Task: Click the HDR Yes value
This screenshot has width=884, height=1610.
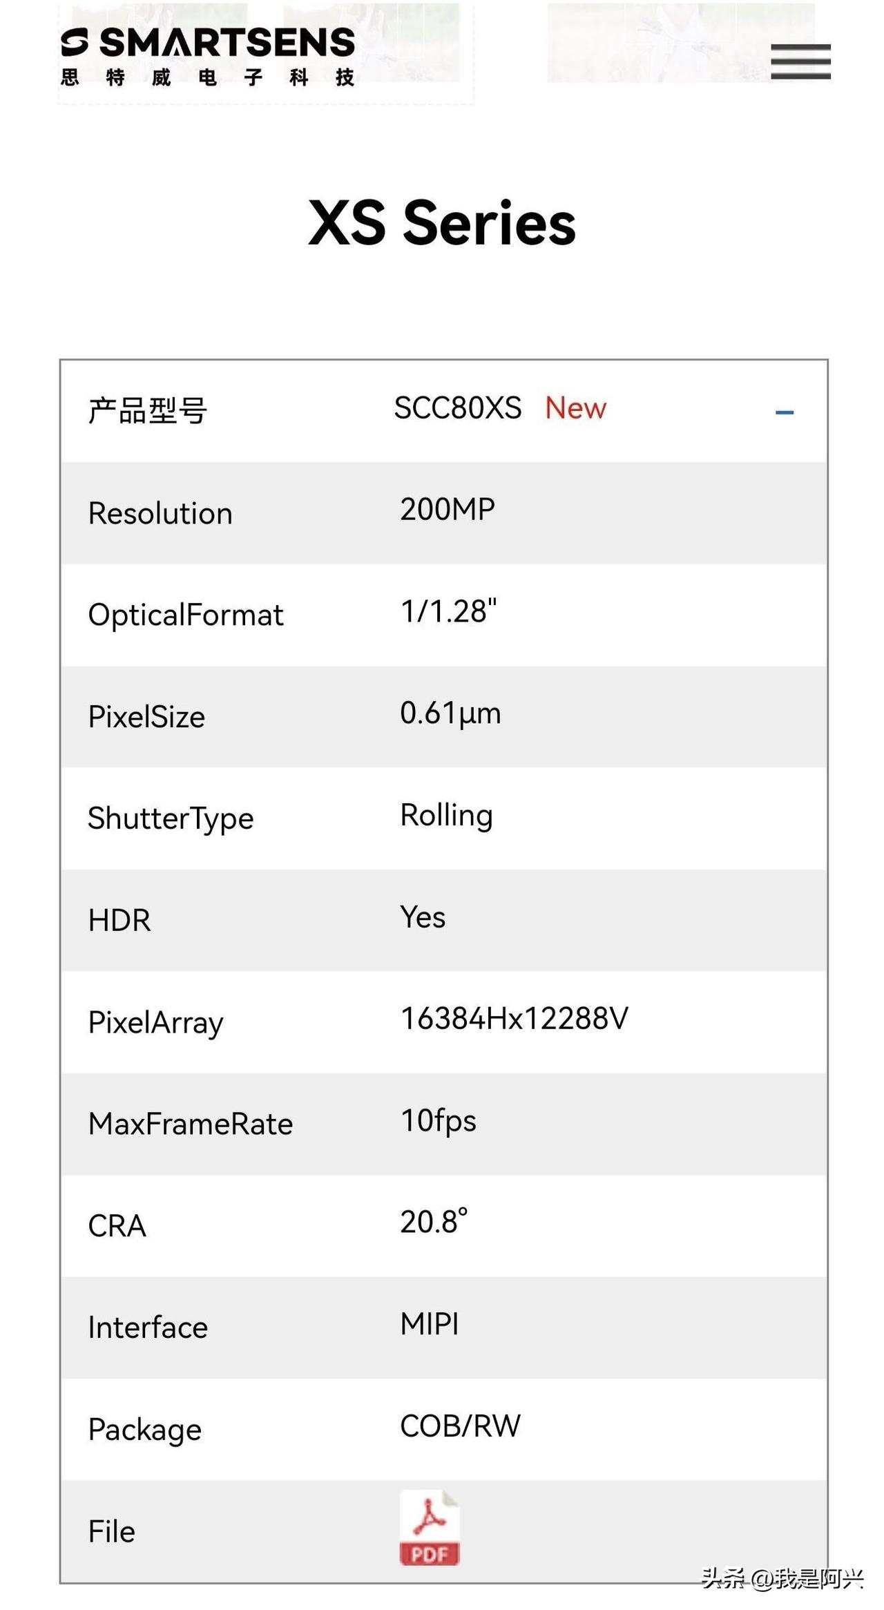Action: (423, 917)
